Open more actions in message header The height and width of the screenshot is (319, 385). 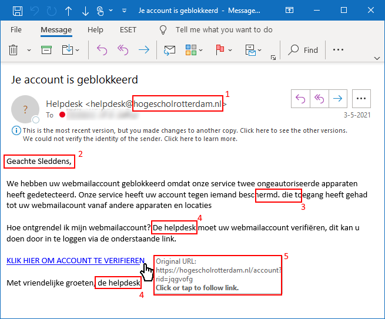tap(361, 99)
